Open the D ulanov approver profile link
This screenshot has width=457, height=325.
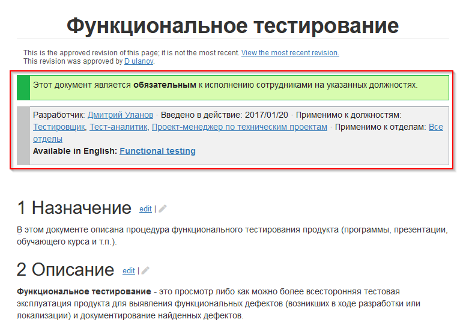[139, 61]
